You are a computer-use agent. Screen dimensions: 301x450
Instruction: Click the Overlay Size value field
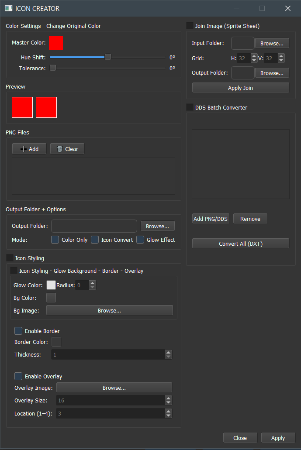(x=111, y=400)
